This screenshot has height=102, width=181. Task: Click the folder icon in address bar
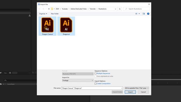[52, 9]
